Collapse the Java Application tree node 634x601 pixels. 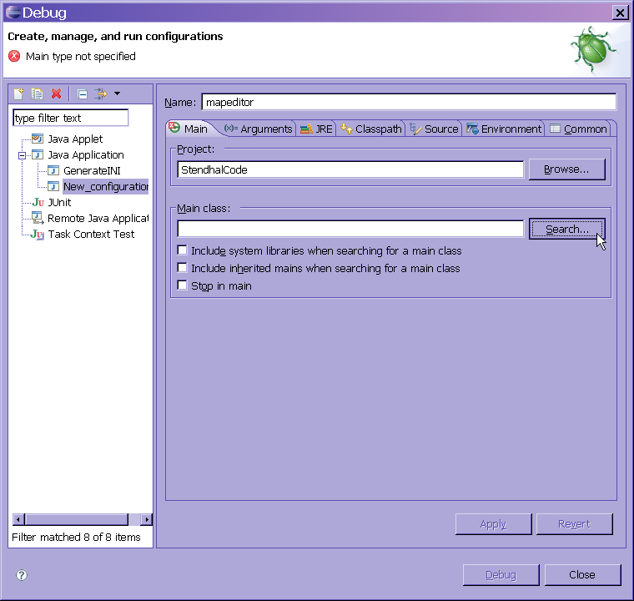pos(23,155)
